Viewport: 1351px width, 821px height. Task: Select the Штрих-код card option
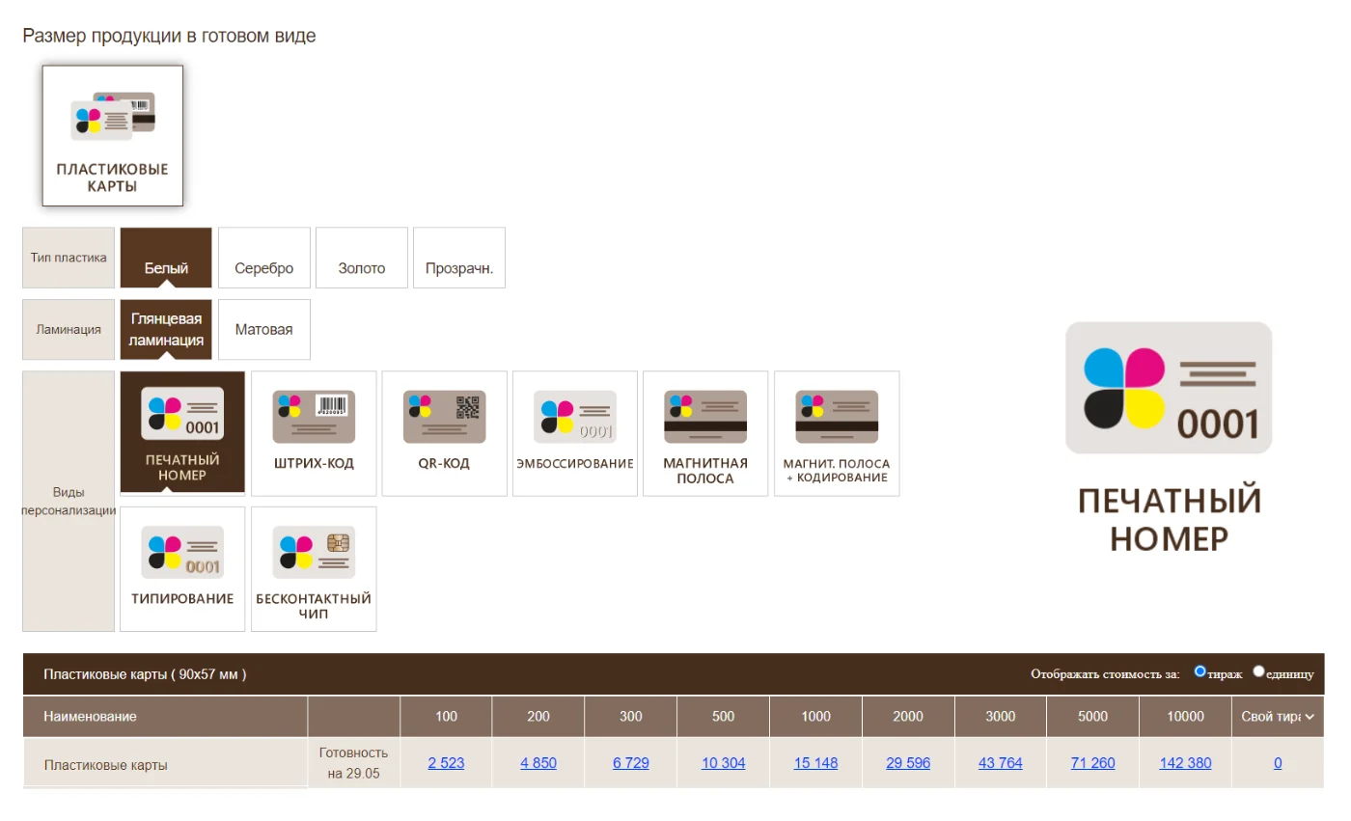[314, 433]
